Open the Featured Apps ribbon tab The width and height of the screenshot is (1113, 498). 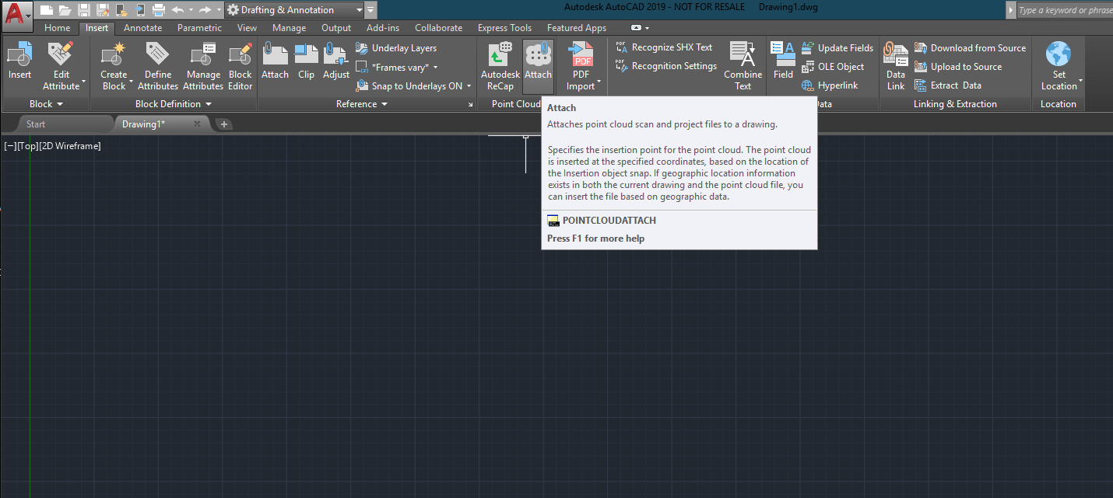(x=577, y=28)
